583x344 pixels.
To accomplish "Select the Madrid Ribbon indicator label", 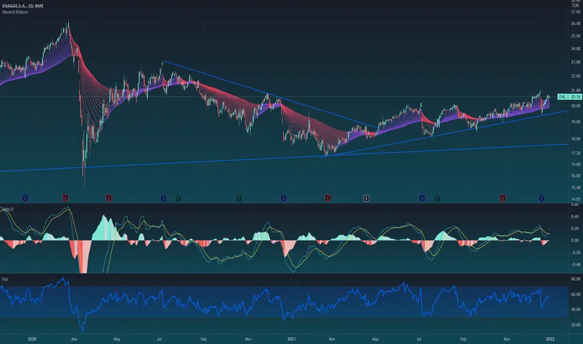I will click(15, 13).
